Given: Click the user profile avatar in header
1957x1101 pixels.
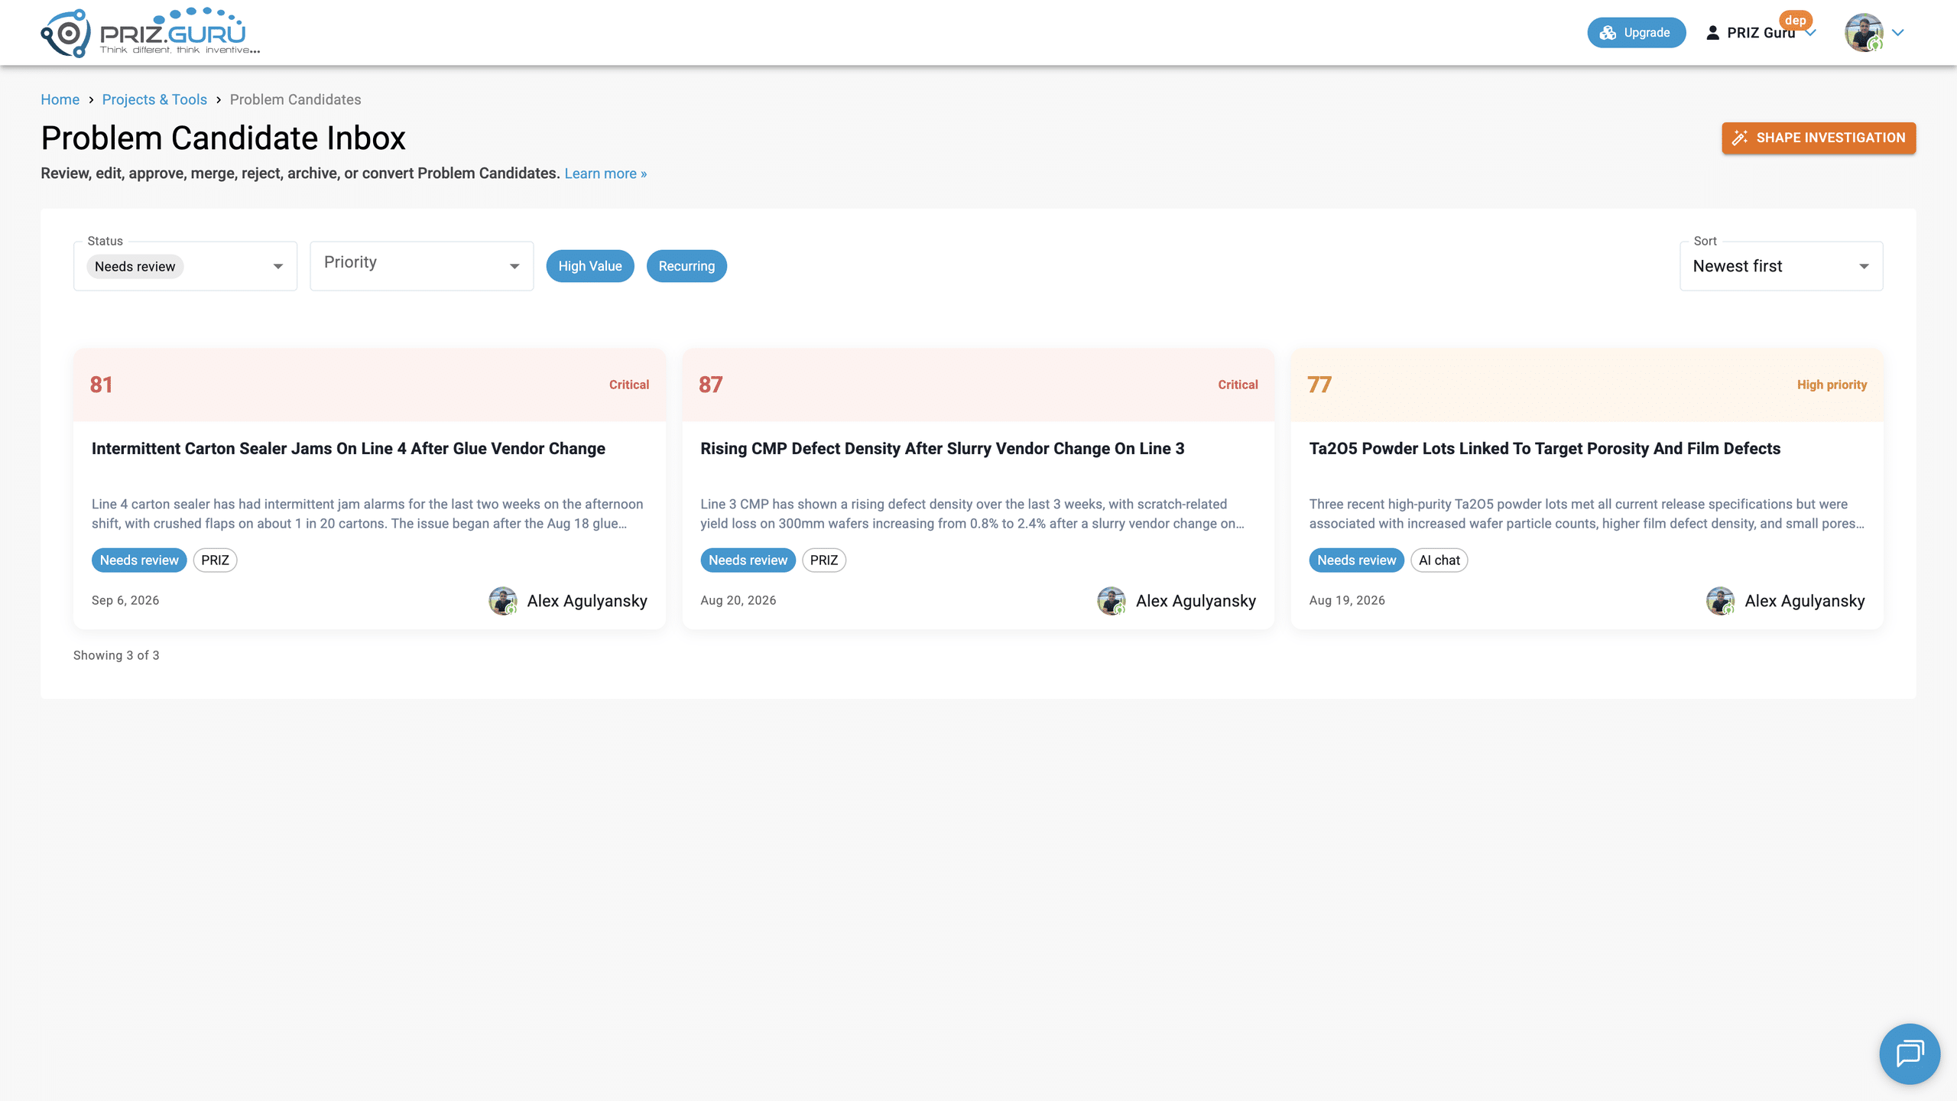Looking at the screenshot, I should 1864,33.
